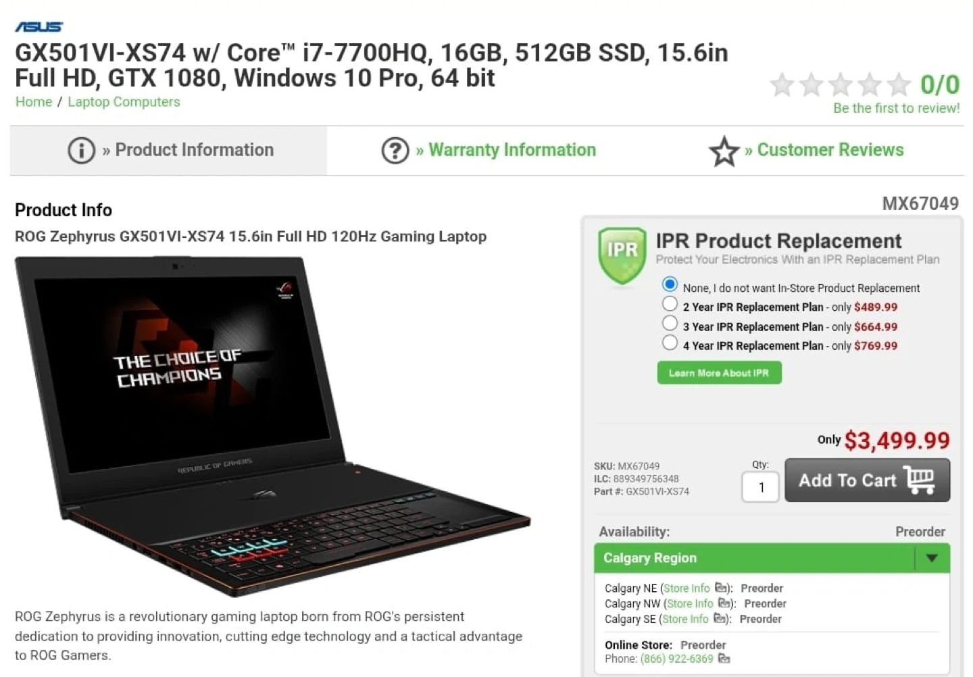This screenshot has width=973, height=677.
Task: Click the Warranty Information question mark icon
Action: point(395,150)
